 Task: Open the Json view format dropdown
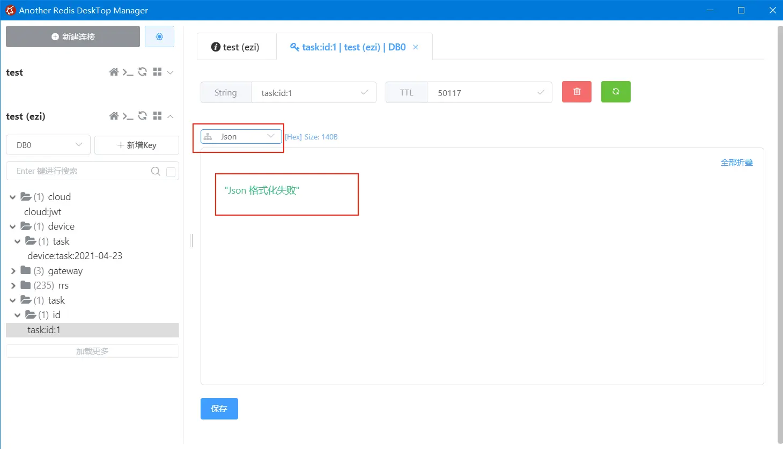tap(240, 136)
